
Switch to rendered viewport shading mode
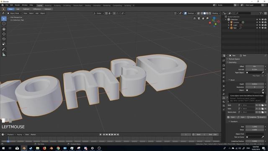click(x=210, y=13)
